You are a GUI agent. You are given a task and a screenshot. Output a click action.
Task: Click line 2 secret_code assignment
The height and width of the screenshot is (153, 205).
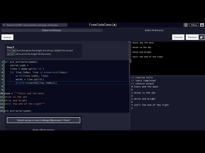21,65
